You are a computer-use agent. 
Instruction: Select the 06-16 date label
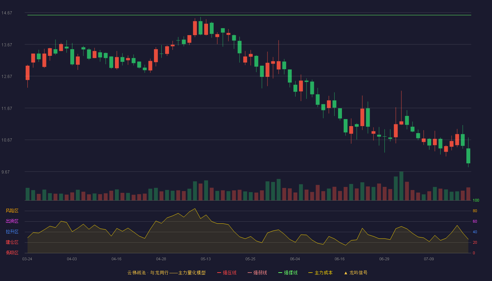[x=339, y=259]
